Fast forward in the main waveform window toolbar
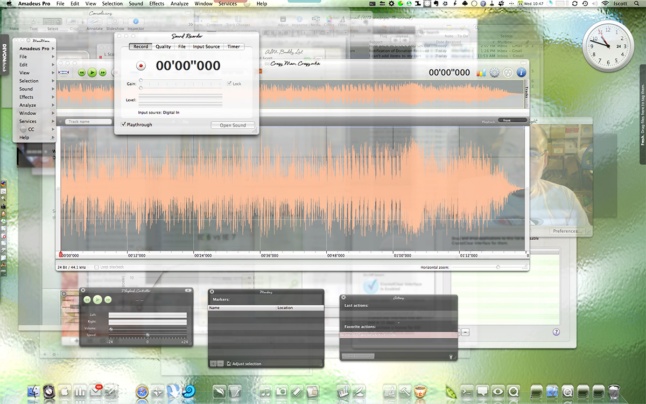Viewport: 646px width, 404px height. 102,72
